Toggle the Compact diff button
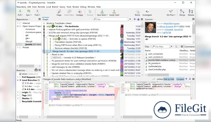211x122 pixels. tap(180, 79)
